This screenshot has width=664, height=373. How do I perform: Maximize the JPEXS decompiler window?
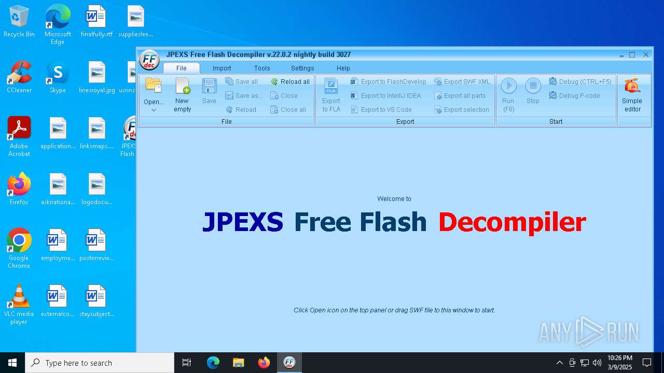click(632, 54)
